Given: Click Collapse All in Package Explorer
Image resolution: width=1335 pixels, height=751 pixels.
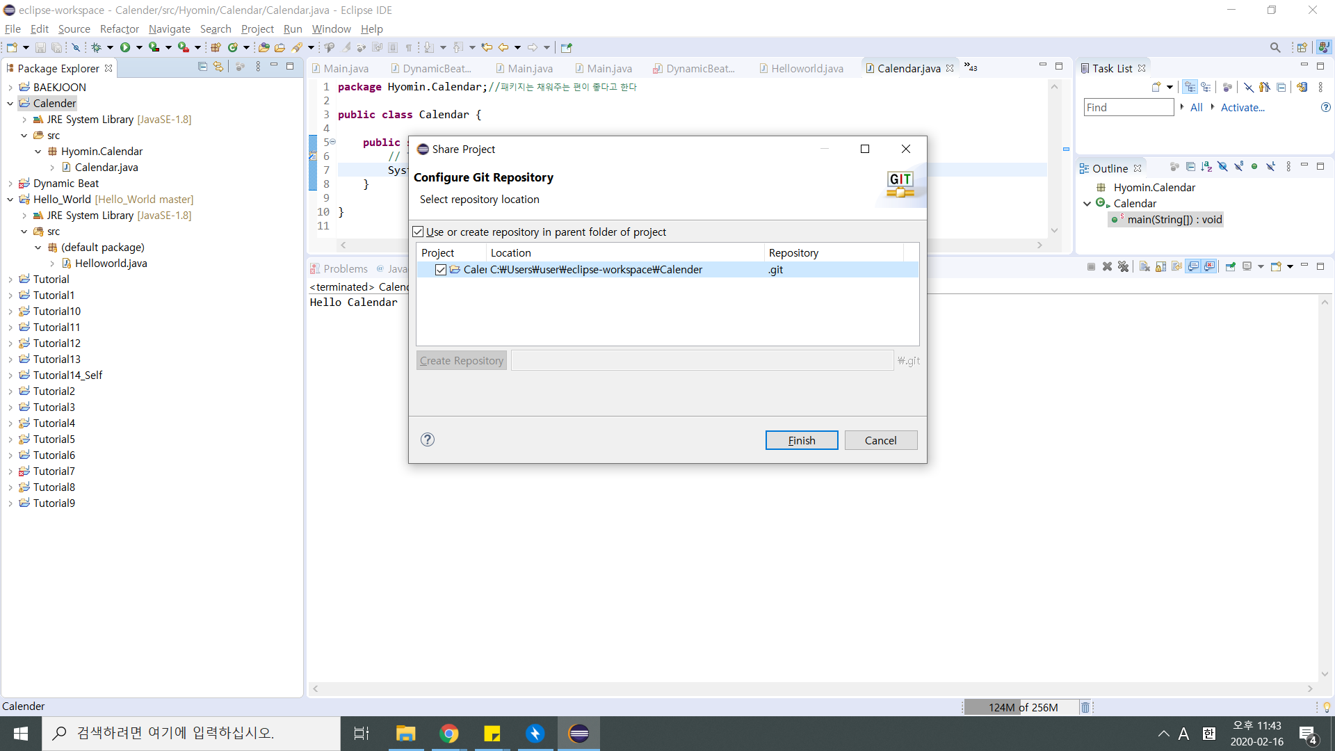Looking at the screenshot, I should coord(202,67).
